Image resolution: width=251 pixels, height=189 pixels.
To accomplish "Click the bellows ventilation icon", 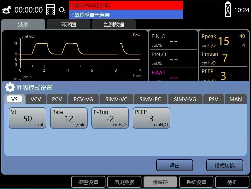I will [x=50, y=10].
